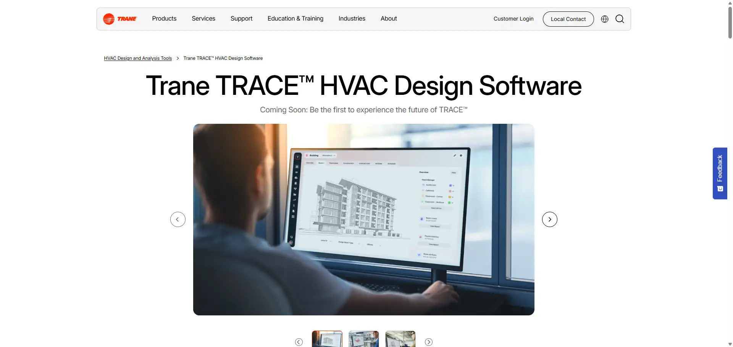Click previous arrow beside thumbnails

coord(299,342)
